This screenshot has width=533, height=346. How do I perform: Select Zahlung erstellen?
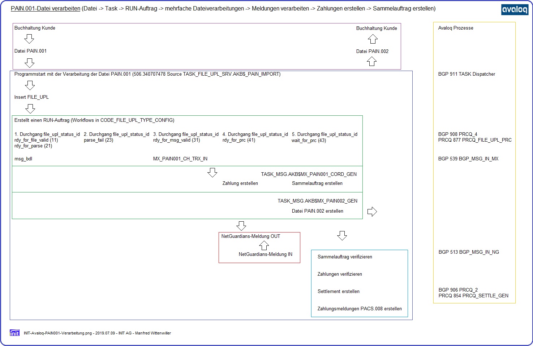pyautogui.click(x=240, y=183)
